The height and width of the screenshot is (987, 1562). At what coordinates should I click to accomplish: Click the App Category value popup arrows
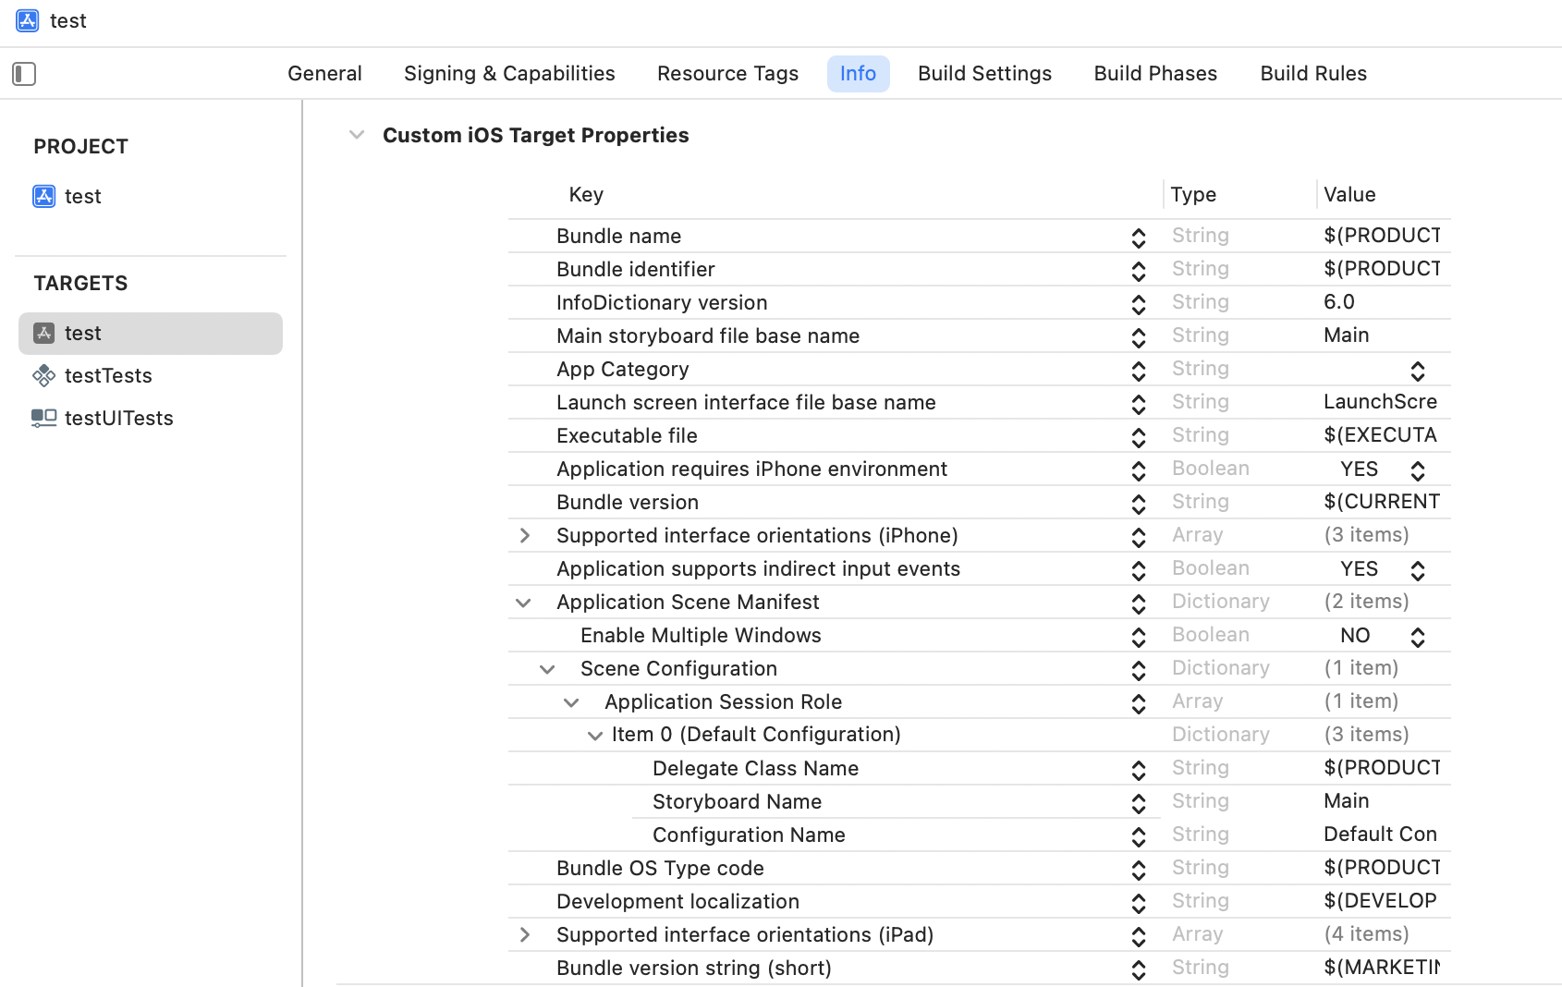click(x=1417, y=371)
